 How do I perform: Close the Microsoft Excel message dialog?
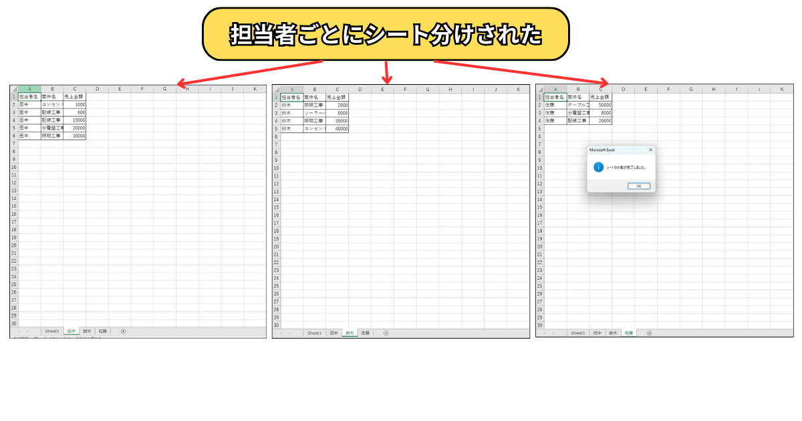click(651, 150)
